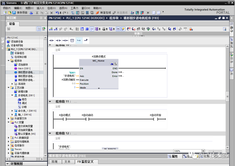Collapse the 工艺对象 folder
This screenshot has width=235, height=166.
8,88
